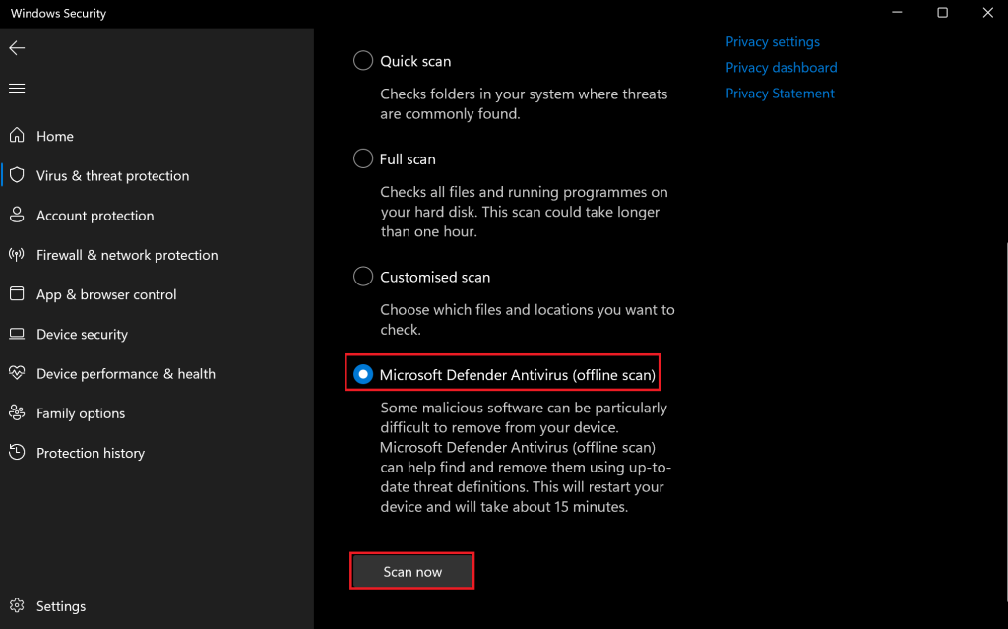Select the Customised scan option
This screenshot has width=1008, height=629.
(362, 277)
